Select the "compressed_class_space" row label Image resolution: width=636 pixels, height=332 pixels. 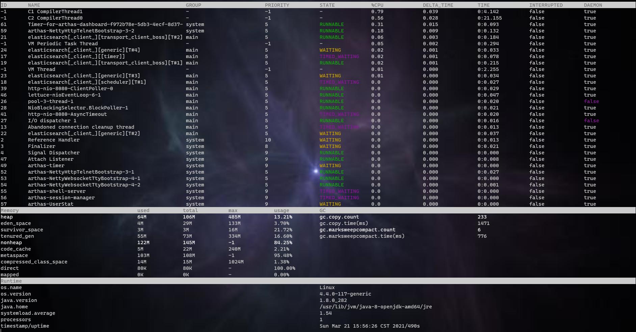34,262
